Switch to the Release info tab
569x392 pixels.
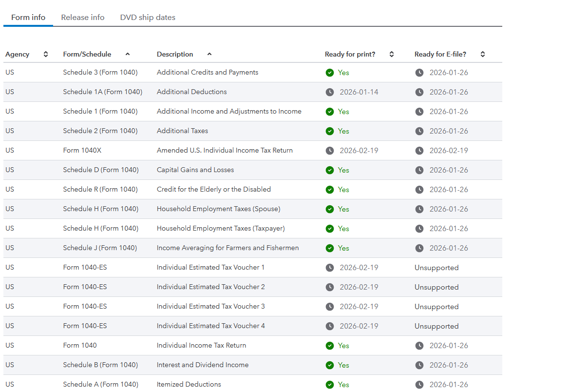click(x=83, y=18)
